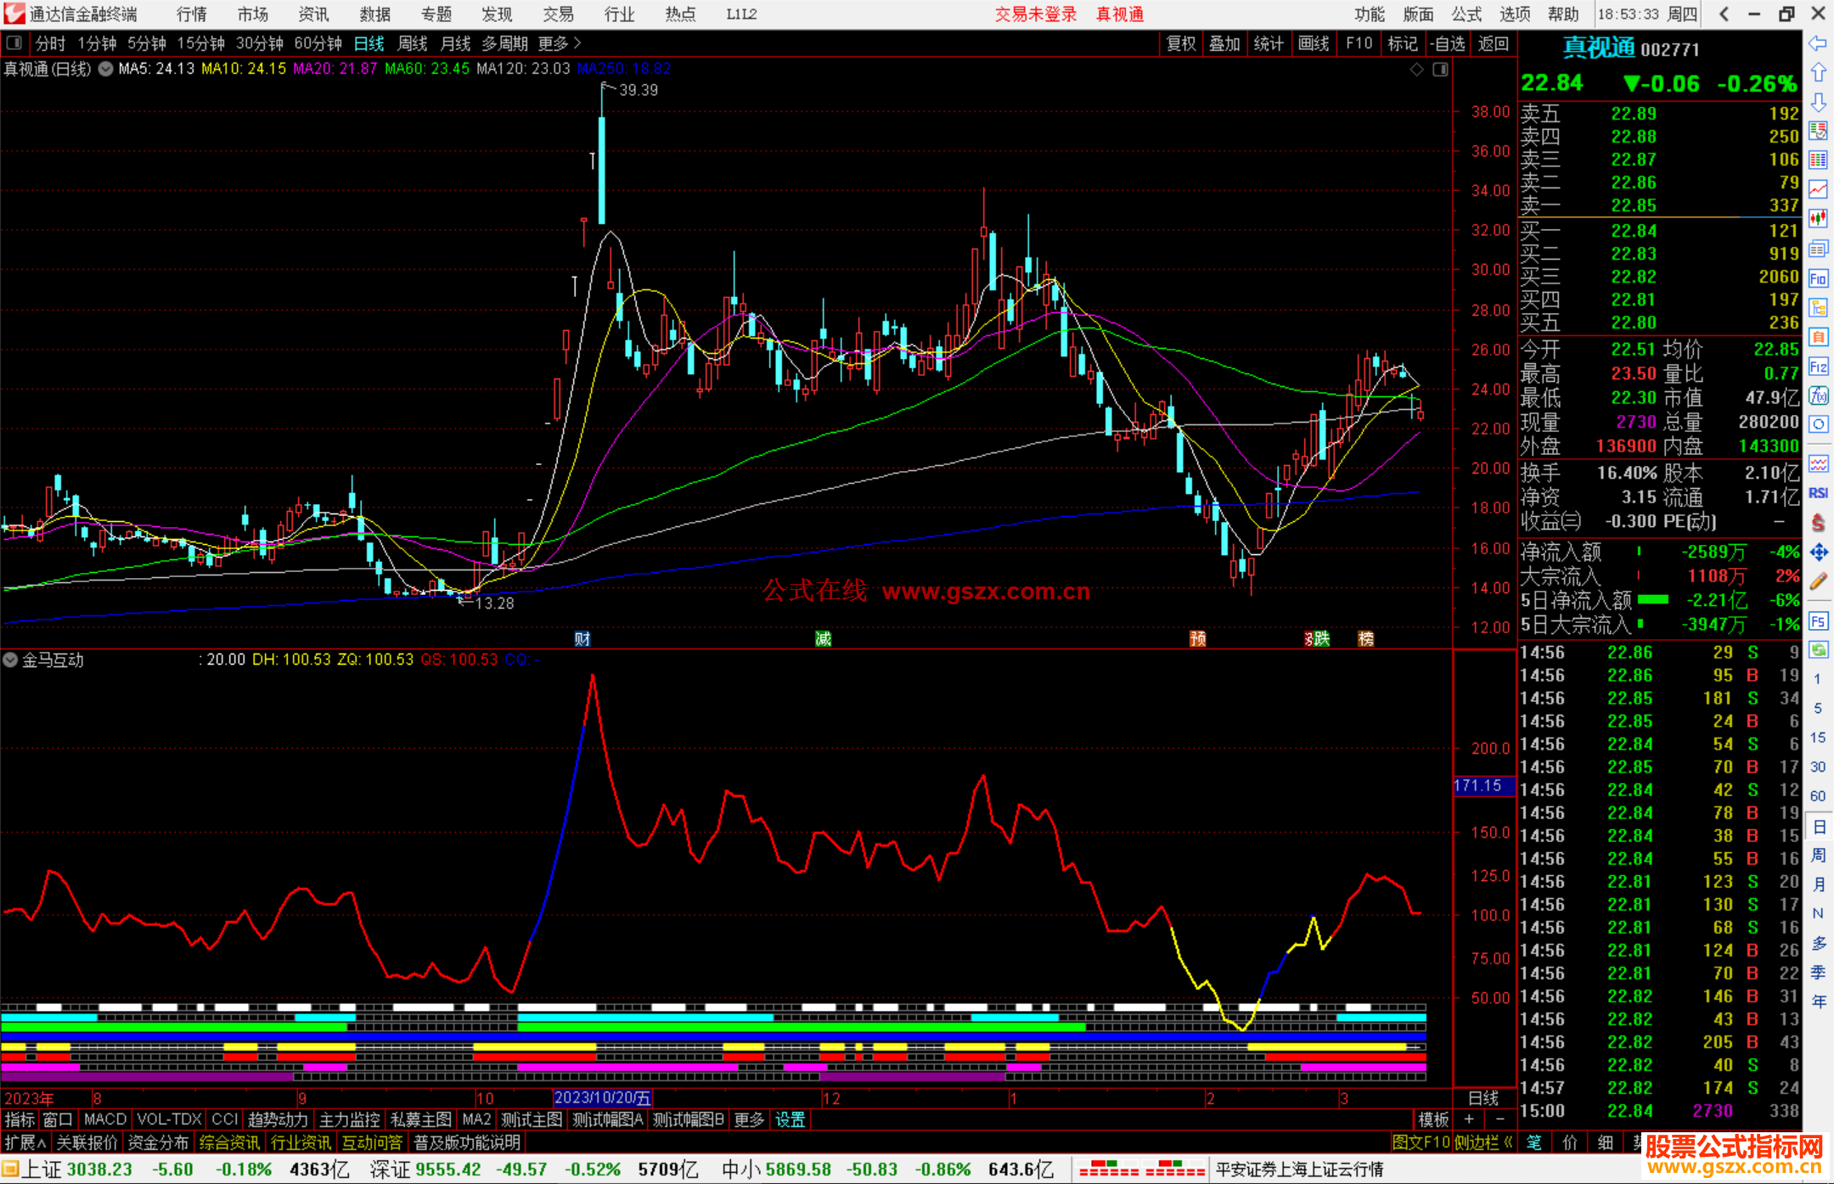Click the candlestick chart sidebar icon
This screenshot has height=1184, width=1834.
pyautogui.click(x=1818, y=219)
